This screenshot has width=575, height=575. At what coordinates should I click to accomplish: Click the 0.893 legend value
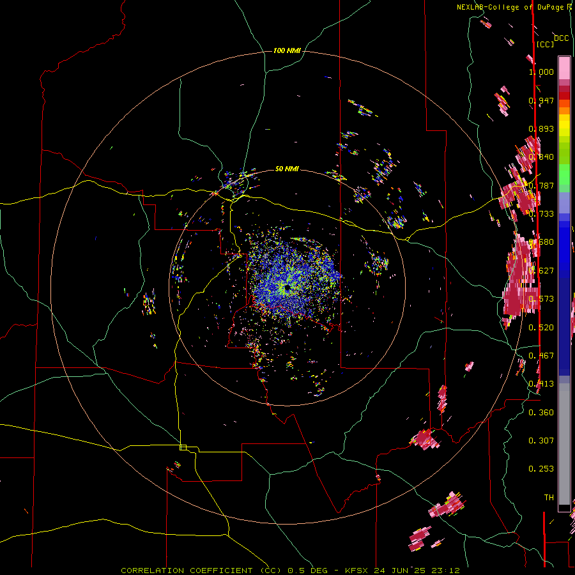pos(541,128)
